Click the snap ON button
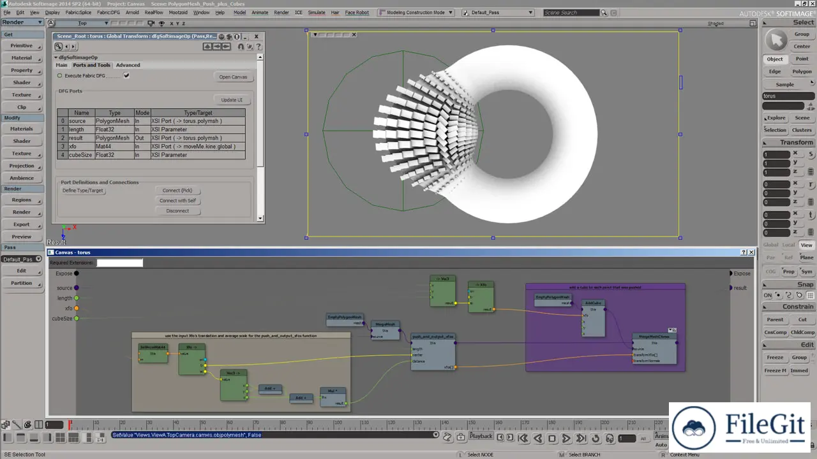The height and width of the screenshot is (459, 817). (768, 295)
